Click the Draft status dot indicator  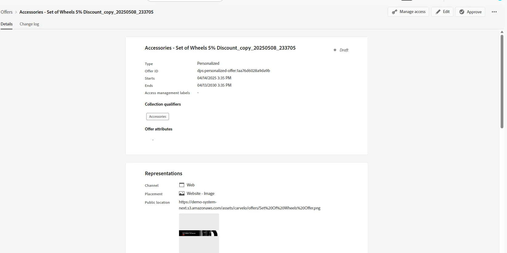[335, 50]
